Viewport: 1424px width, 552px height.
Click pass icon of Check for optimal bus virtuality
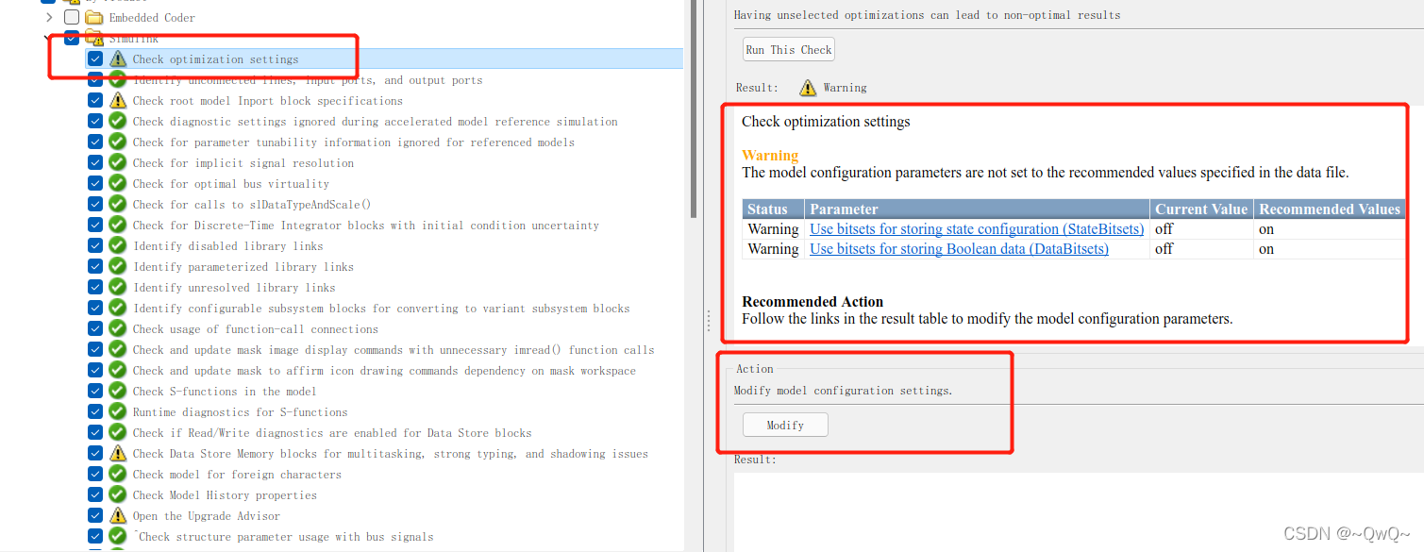pos(117,183)
